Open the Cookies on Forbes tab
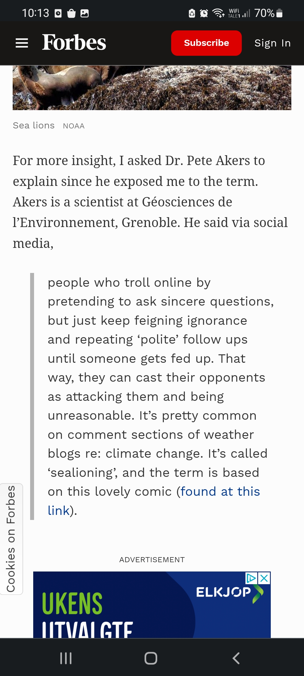Viewport: 304px width, 676px height. point(11,539)
